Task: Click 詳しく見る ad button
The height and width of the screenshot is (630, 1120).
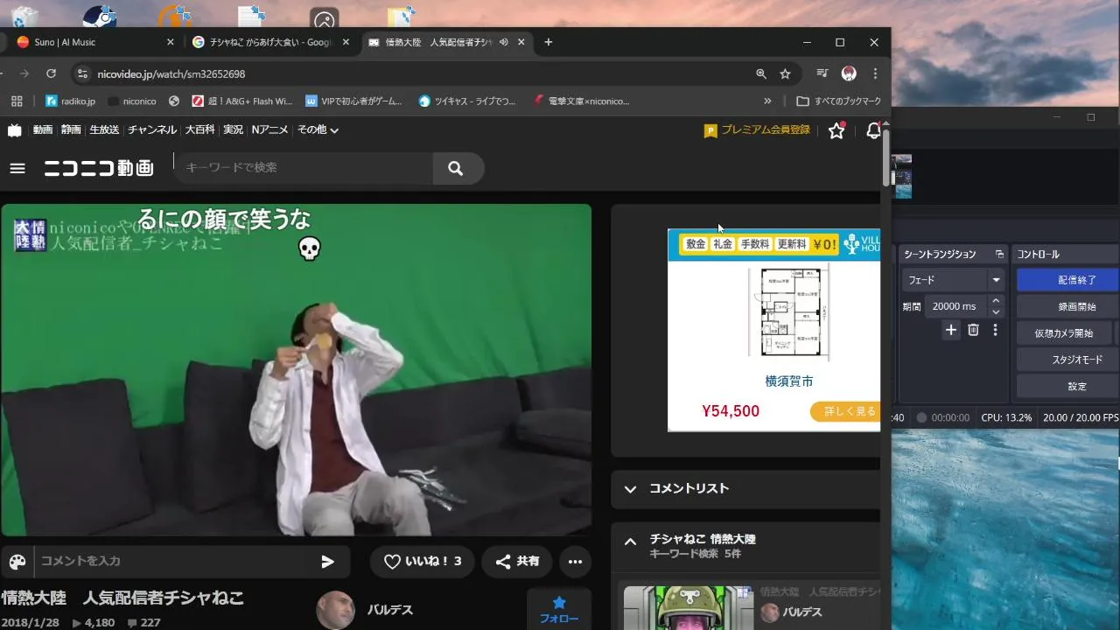Action: coord(844,411)
